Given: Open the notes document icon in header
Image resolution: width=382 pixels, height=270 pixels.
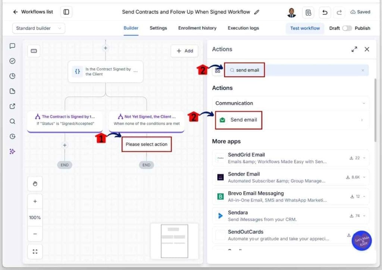Looking at the screenshot, I should (x=308, y=12).
